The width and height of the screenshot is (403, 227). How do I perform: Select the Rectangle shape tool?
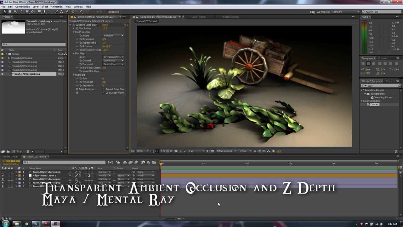tap(39, 12)
